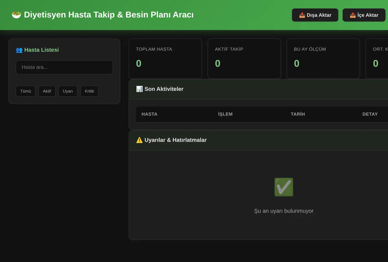The width and height of the screenshot is (388, 262).
Task: Click the İçe Aktar import button
Action: [x=364, y=15]
